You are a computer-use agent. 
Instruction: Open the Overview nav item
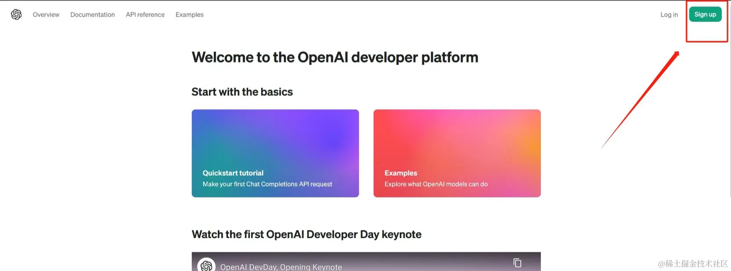(46, 14)
